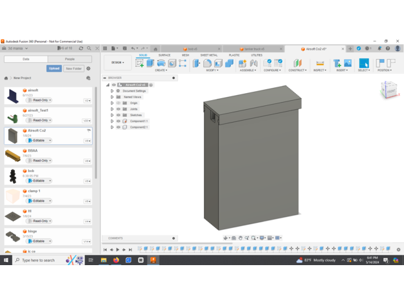Open Firefox from the Windows taskbar
The width and height of the screenshot is (404, 303).
116,260
